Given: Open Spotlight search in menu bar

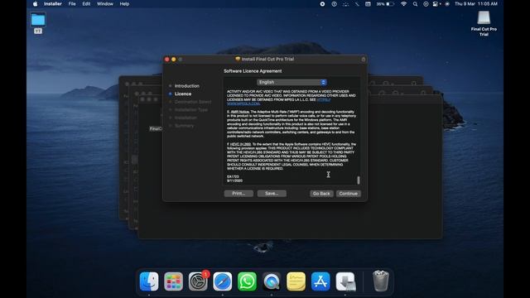Looking at the screenshot, I should (x=415, y=3).
